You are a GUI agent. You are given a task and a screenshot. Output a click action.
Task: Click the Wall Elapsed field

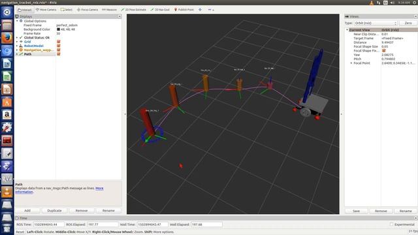tap(206, 225)
